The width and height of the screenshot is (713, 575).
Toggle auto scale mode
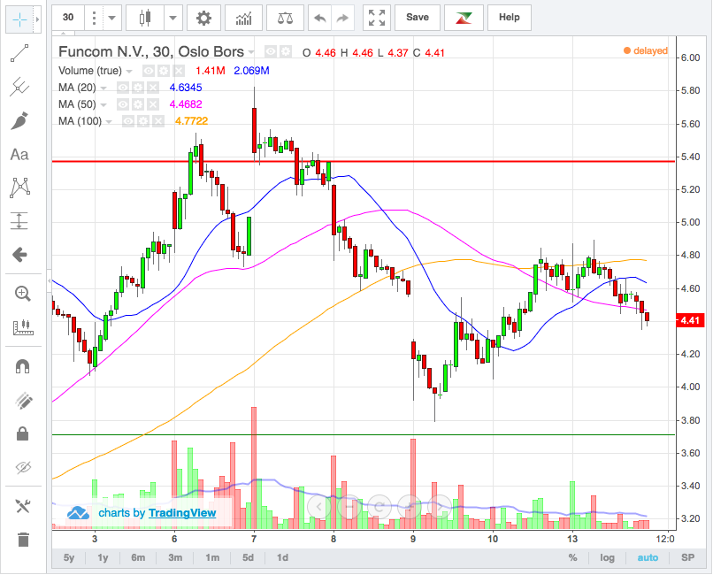(648, 557)
